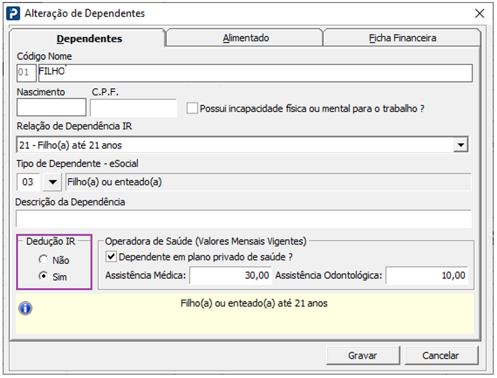The height and width of the screenshot is (378, 497).
Task: Select Sim for Dedução IR
Action: (x=44, y=275)
